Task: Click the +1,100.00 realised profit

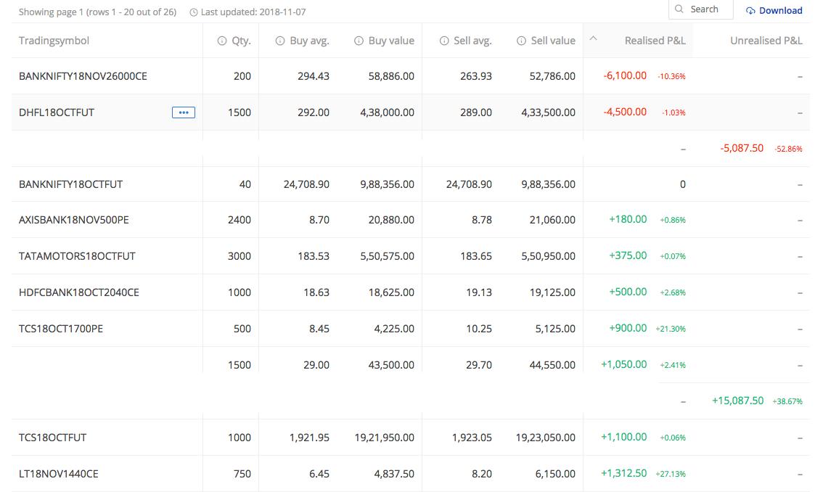Action: [623, 437]
